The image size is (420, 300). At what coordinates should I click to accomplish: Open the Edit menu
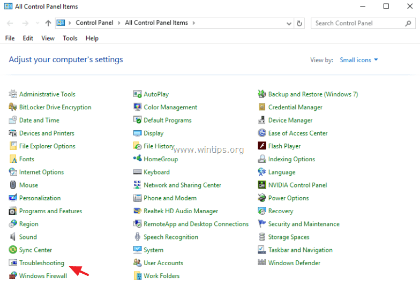click(28, 39)
